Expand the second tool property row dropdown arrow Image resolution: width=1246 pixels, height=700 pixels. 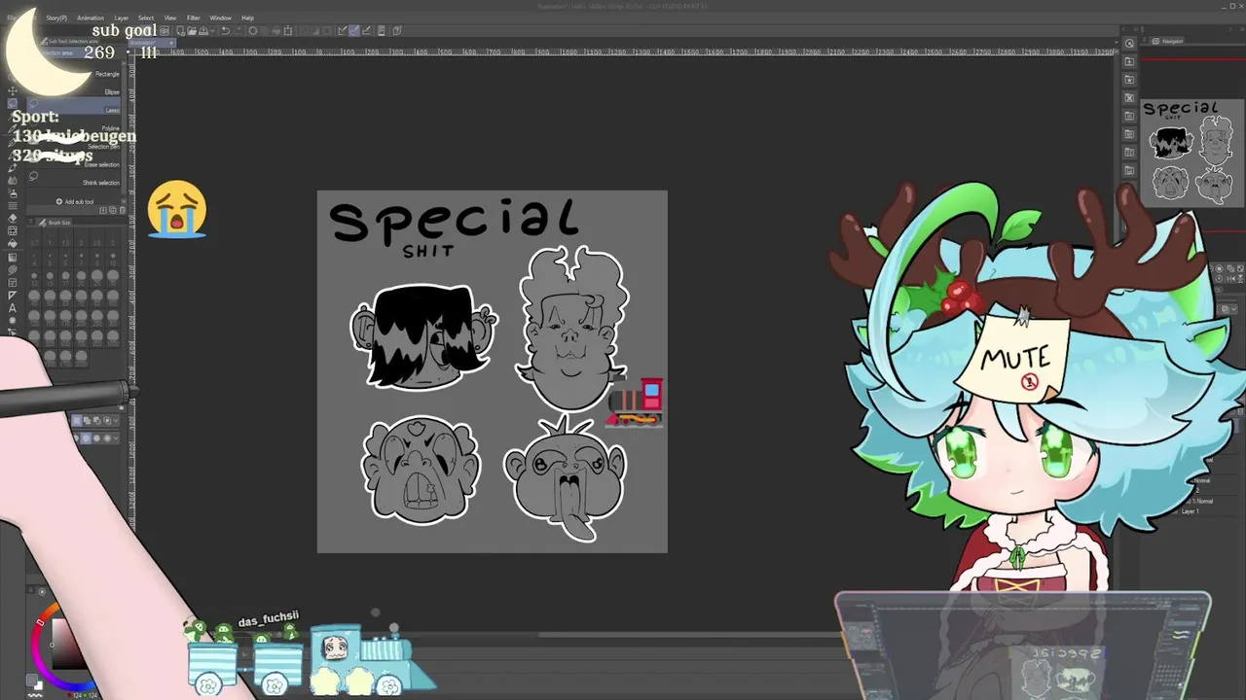116,437
